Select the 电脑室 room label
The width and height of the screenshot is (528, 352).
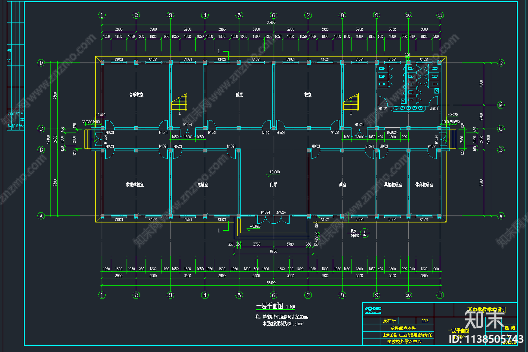pos(203,185)
